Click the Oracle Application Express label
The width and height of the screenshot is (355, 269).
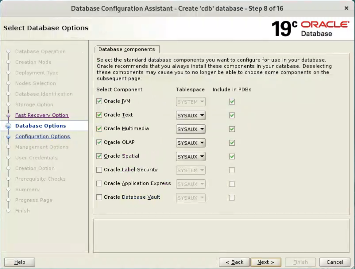pos(137,183)
